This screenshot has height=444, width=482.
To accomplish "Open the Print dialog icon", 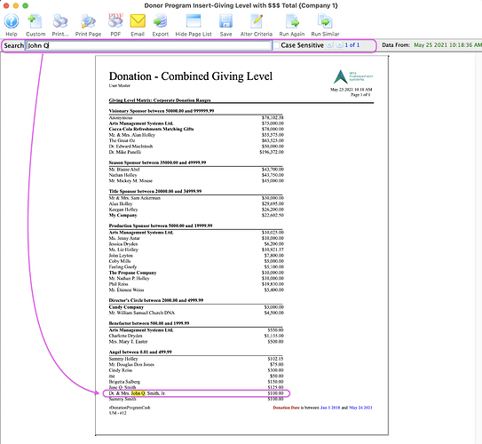I will 60,21.
